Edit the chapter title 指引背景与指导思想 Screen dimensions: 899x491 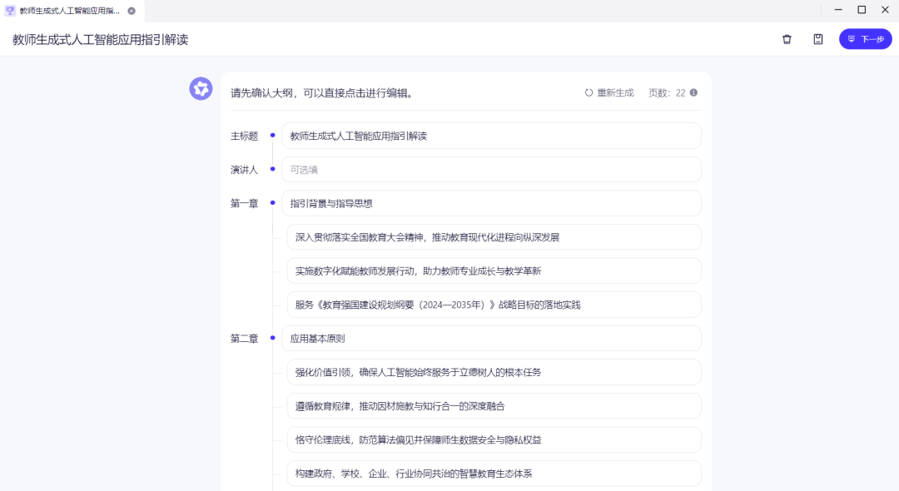click(491, 203)
